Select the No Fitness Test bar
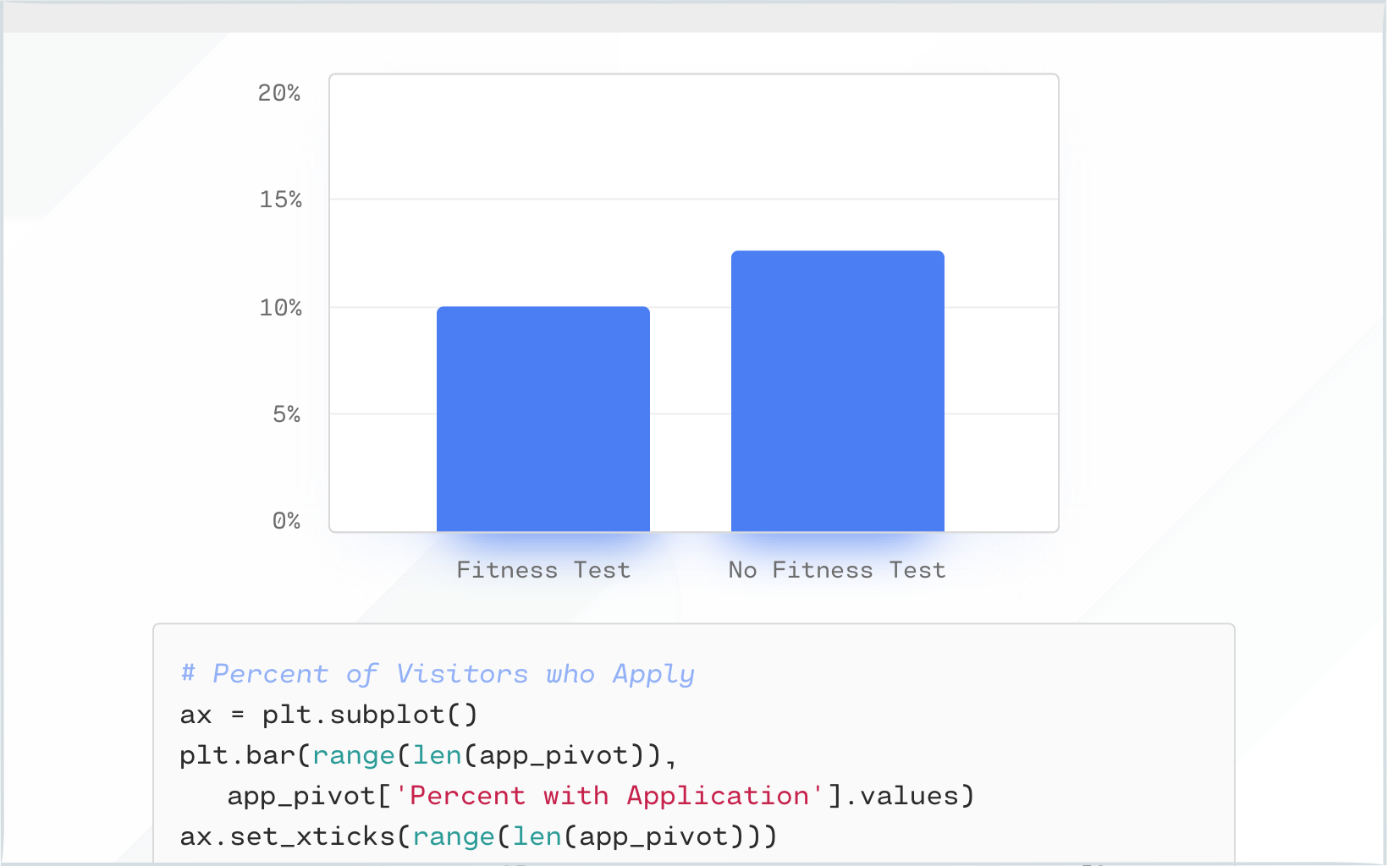1388x866 pixels. tap(836, 389)
